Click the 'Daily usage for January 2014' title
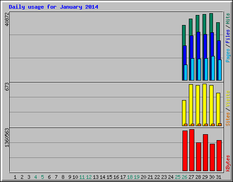Viewport: 233px width, 182px height. [x=53, y=7]
